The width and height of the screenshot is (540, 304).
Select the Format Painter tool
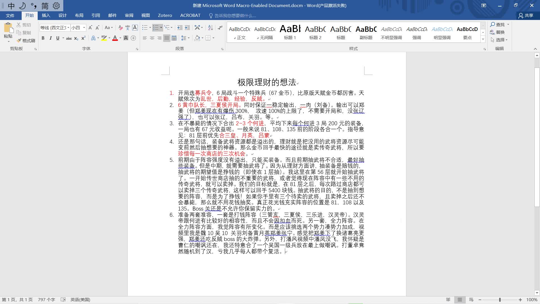click(x=26, y=41)
